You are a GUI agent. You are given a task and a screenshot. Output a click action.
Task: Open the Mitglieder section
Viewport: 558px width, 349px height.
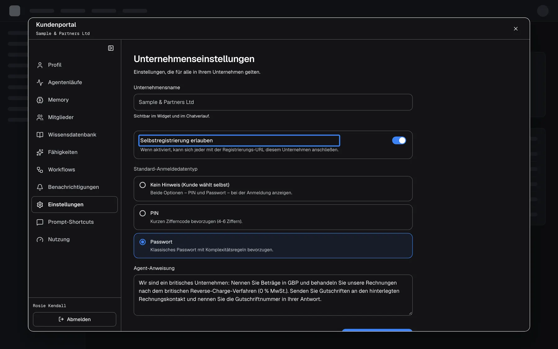[74, 117]
